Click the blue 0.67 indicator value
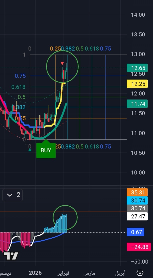This screenshot has width=153, height=278. (x=136, y=232)
